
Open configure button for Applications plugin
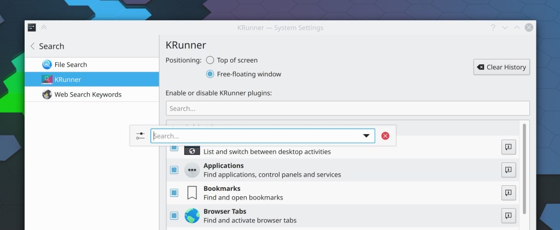coord(508,170)
